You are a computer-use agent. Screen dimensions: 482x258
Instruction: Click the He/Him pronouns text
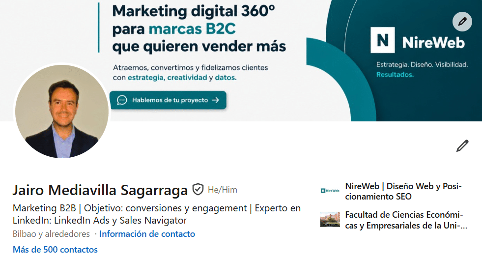(223, 190)
